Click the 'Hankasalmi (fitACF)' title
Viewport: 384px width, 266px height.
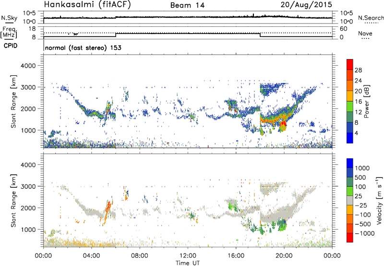pos(87,5)
